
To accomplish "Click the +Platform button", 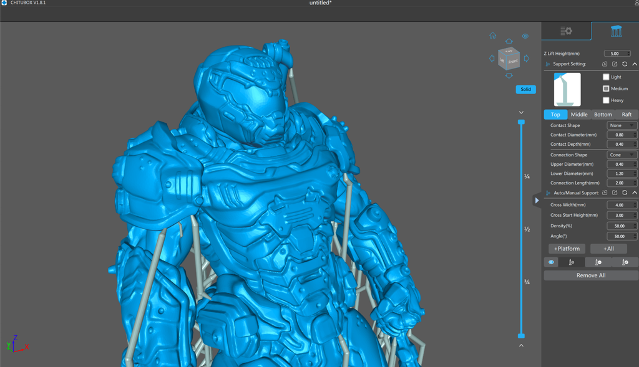I will (567, 248).
